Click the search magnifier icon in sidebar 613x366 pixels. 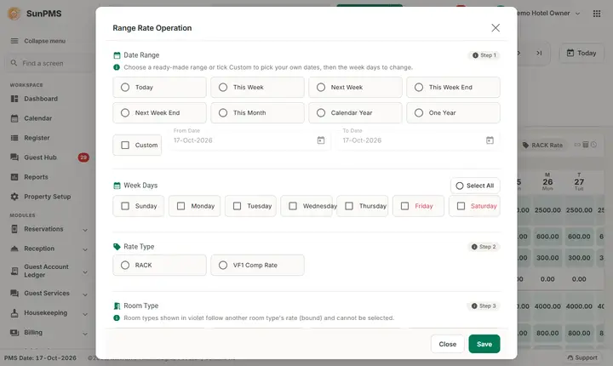click(14, 63)
